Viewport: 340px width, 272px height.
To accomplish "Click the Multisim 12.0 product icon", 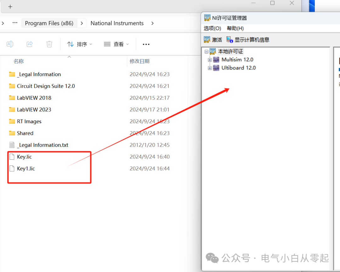I will [x=216, y=59].
